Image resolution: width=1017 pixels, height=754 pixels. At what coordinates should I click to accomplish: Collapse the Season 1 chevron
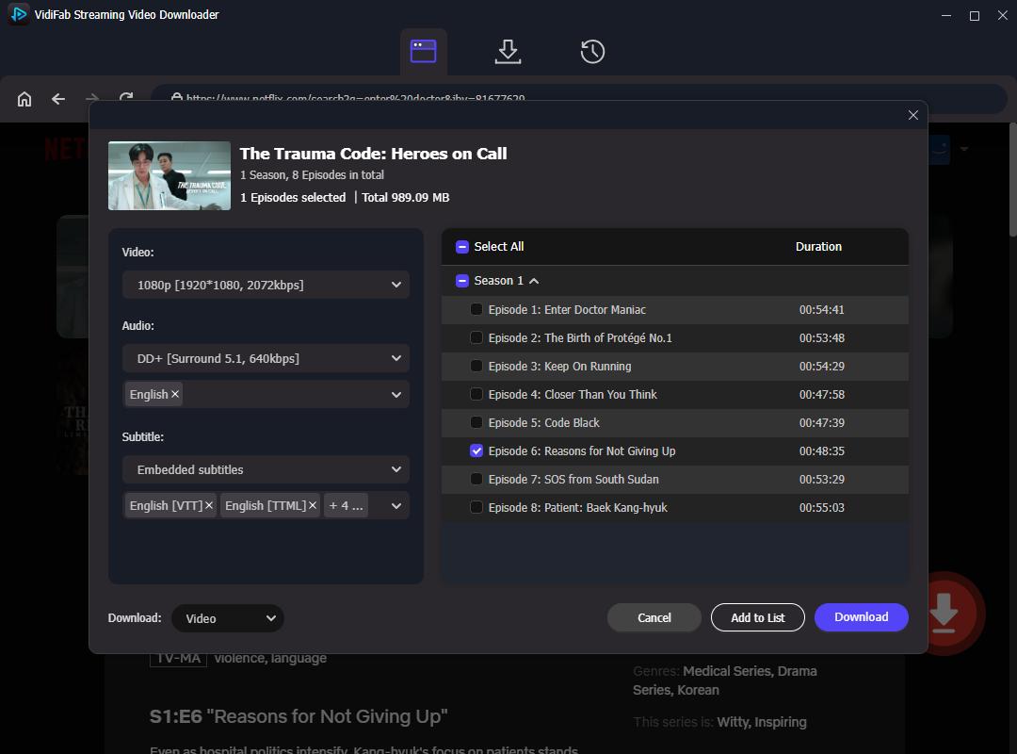click(534, 281)
